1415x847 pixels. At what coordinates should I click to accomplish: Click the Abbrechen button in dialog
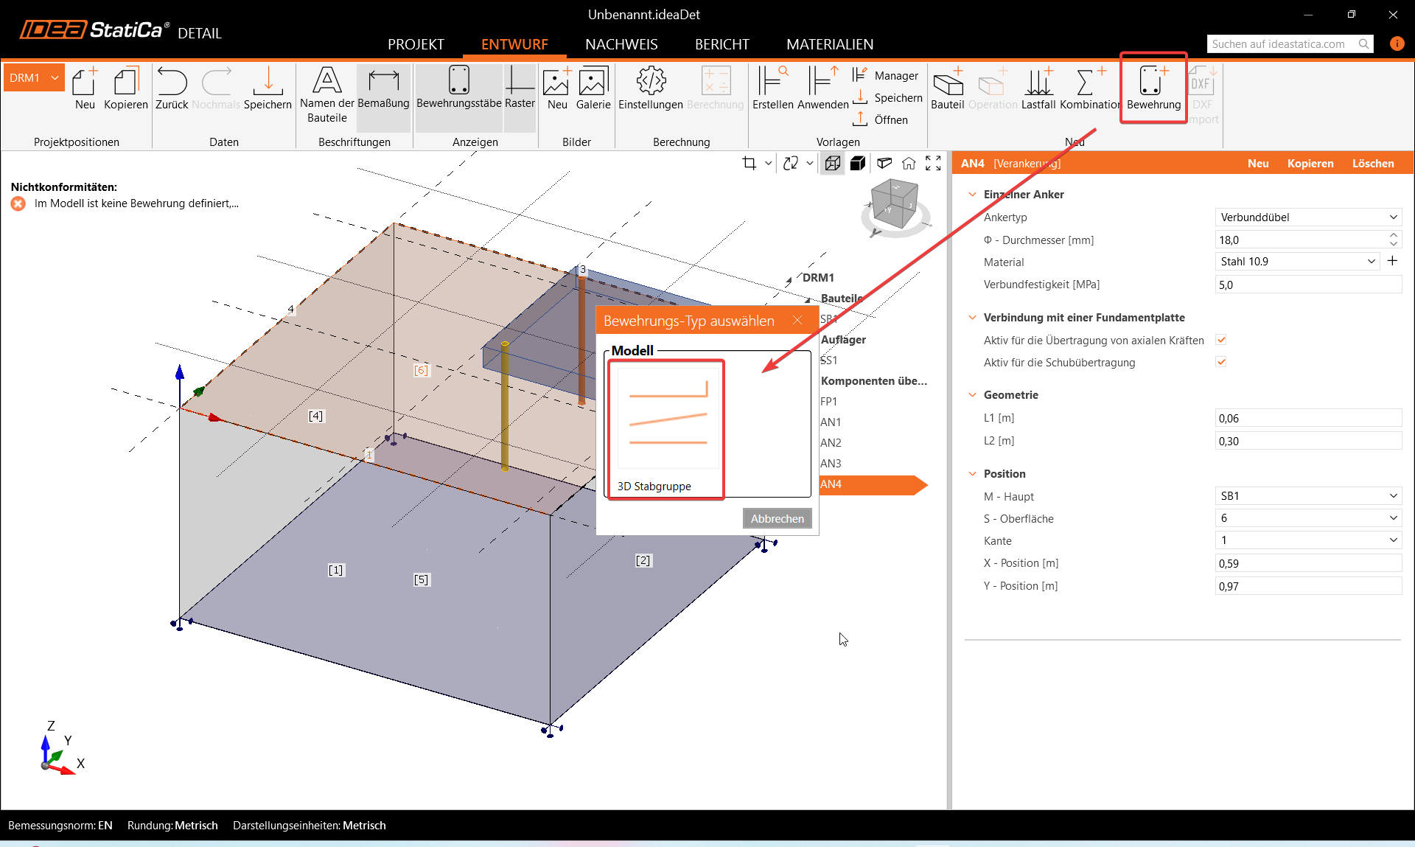coord(777,519)
